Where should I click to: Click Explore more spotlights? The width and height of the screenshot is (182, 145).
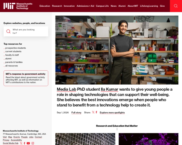(112, 112)
